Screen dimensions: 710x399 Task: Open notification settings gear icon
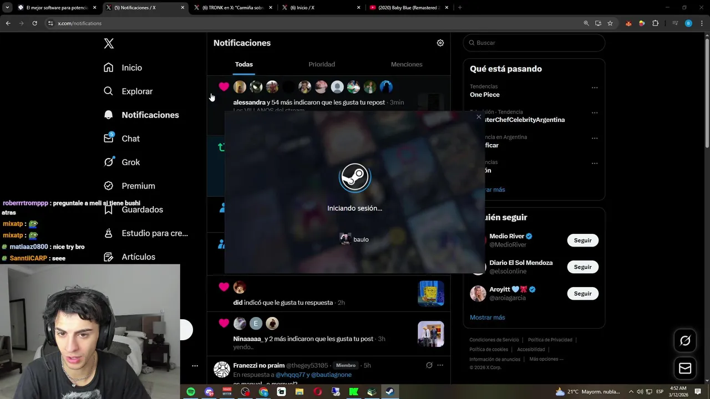[440, 43]
